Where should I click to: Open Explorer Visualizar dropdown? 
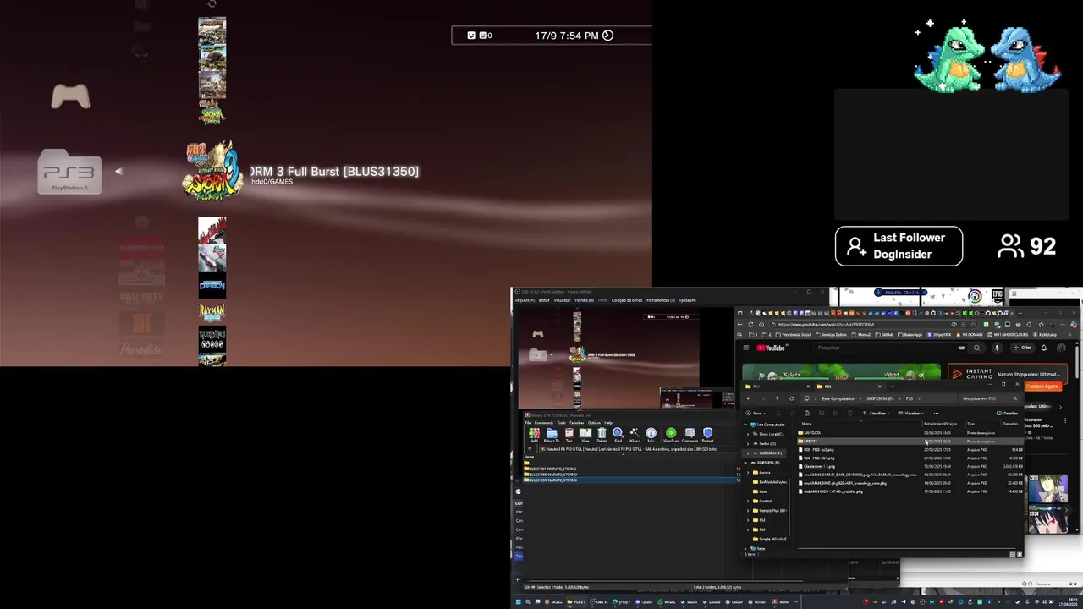(x=910, y=414)
